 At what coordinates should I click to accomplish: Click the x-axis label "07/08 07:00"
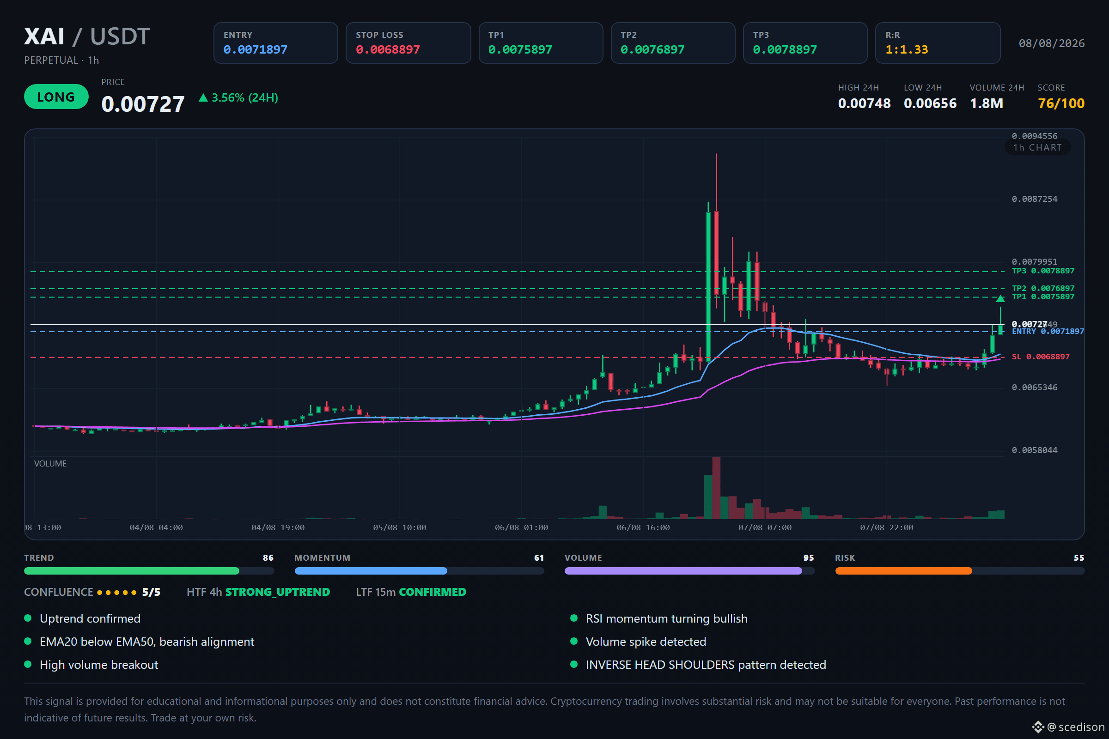click(x=765, y=527)
